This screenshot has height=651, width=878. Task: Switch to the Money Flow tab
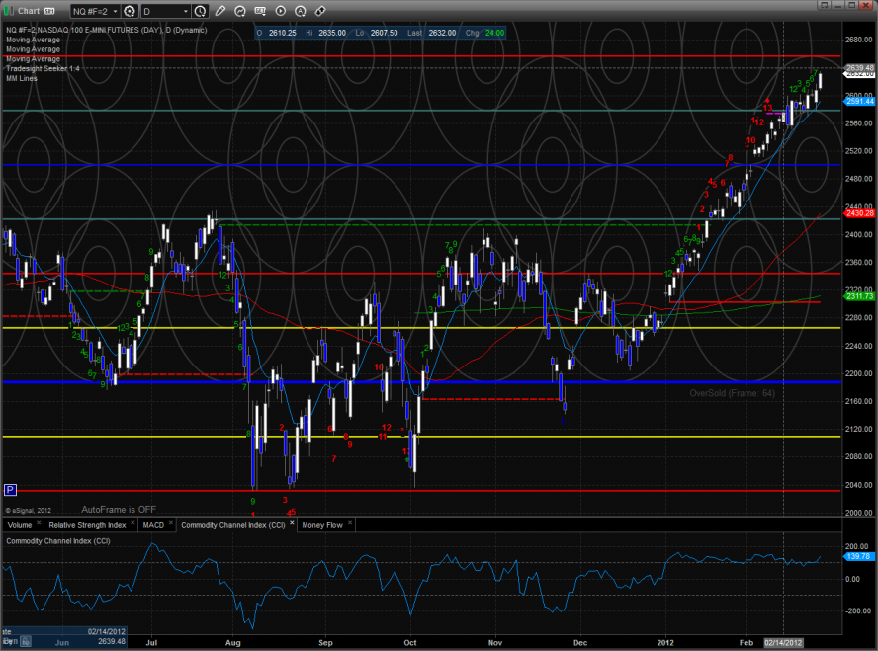[320, 525]
